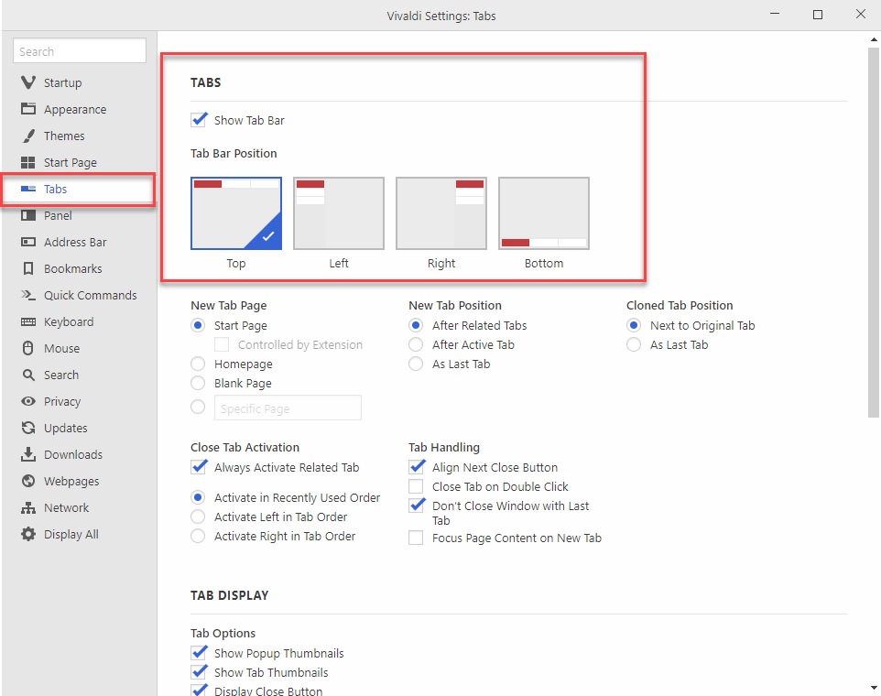
Task: Click the Specific Page input field
Action: 288,408
